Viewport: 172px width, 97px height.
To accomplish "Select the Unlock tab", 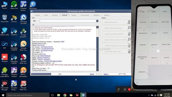I will click(64, 15).
